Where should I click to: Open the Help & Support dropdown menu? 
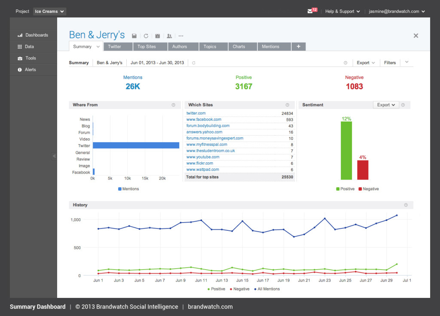point(342,12)
